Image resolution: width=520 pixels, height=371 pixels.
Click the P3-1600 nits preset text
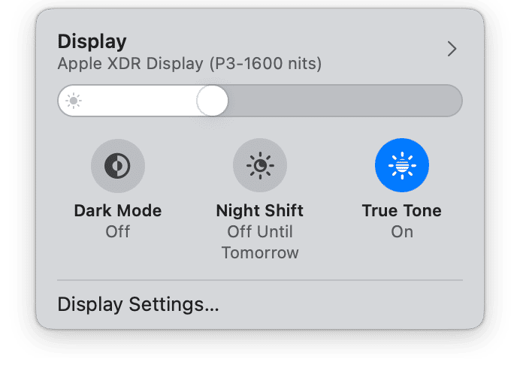tap(264, 64)
